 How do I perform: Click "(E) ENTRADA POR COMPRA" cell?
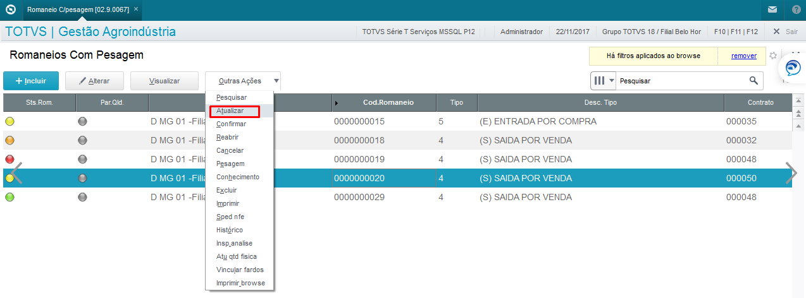coord(538,121)
